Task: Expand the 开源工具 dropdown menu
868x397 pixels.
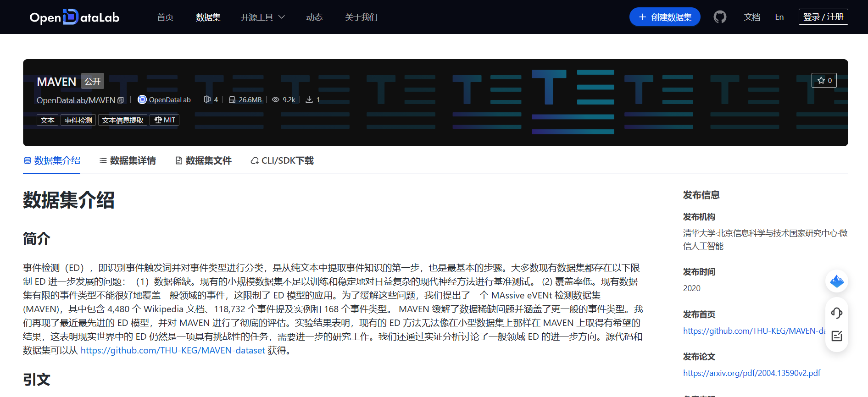Action: [263, 17]
